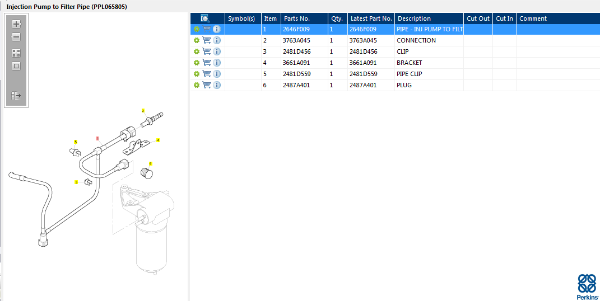Sort by Description column header
The image size is (600, 301).
coord(429,18)
